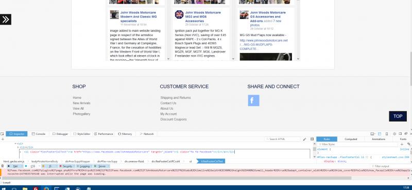Screen dimensions: 412x190
Task: Open the red FileZilla taskbar icon
Action: click(36, 188)
